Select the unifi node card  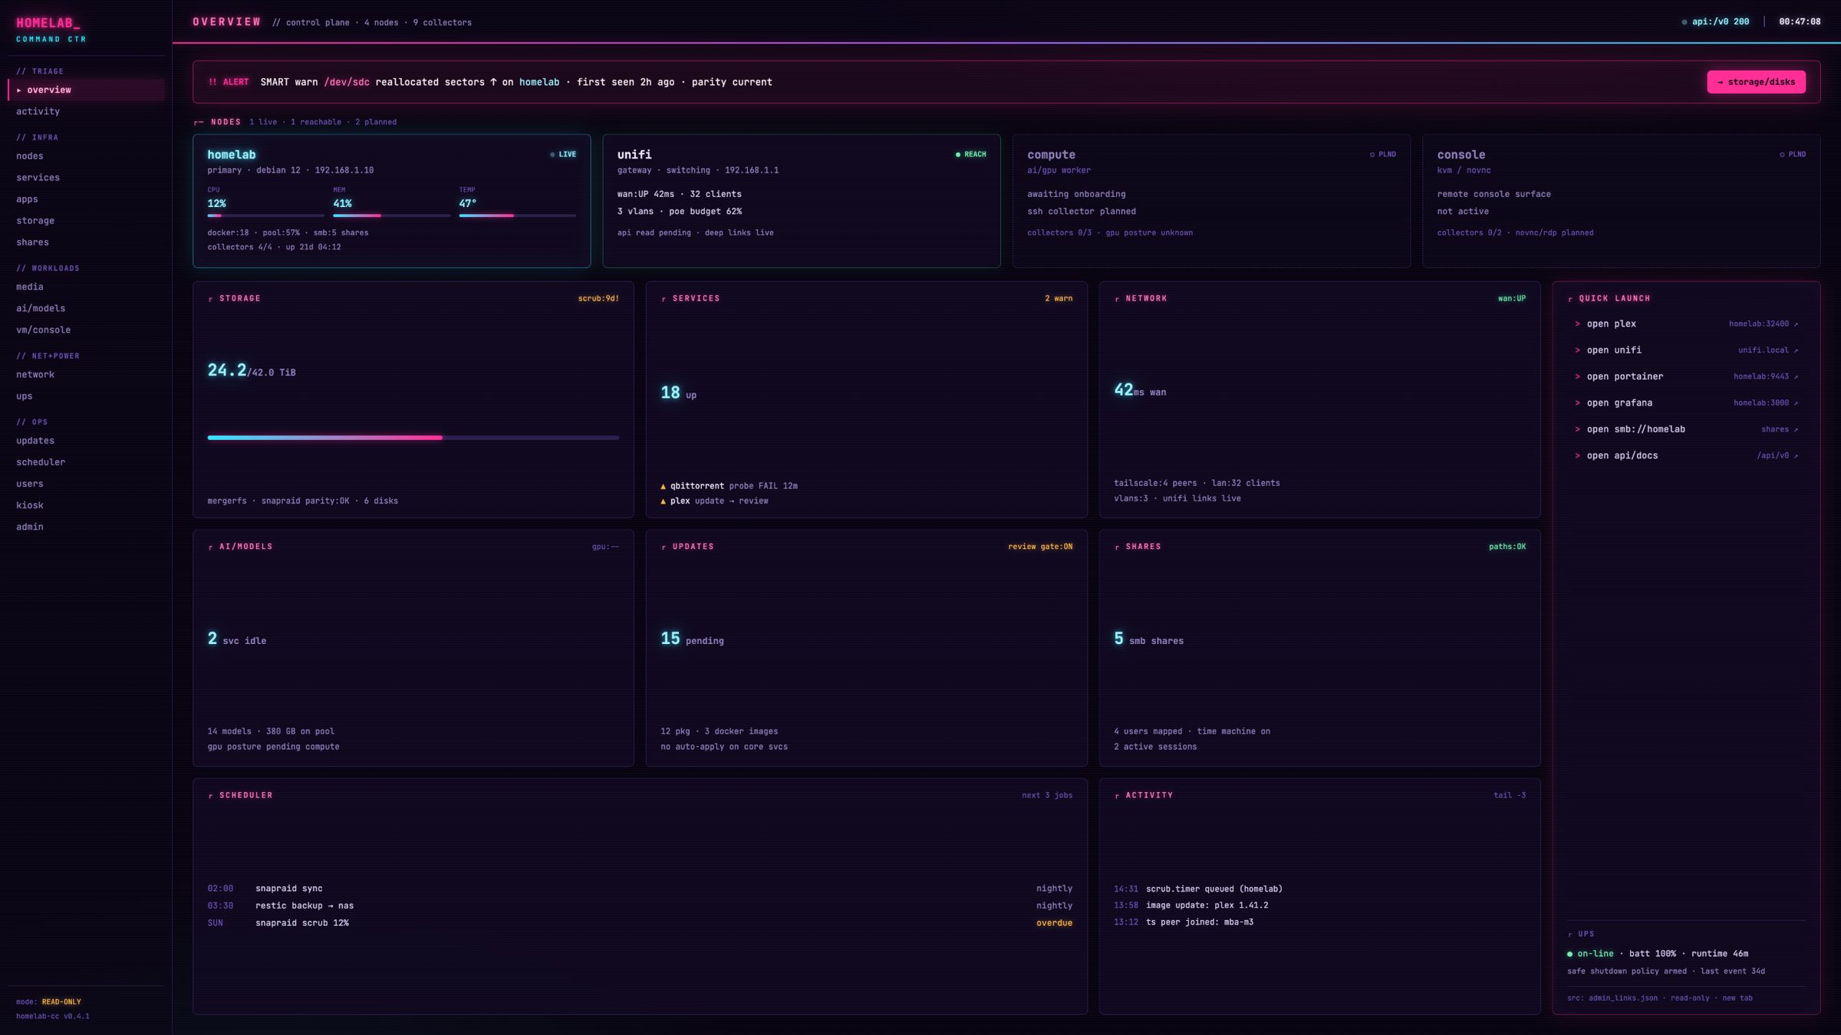pyautogui.click(x=802, y=201)
